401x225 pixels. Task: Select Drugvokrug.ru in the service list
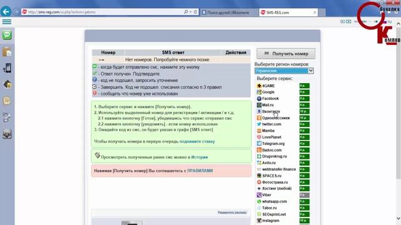[x=274, y=156]
